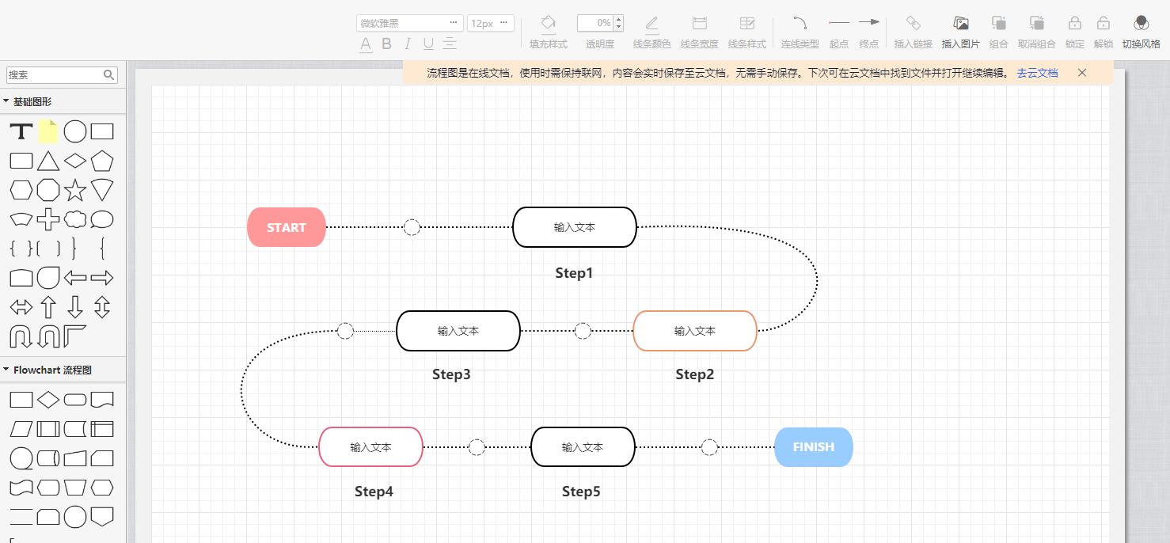Click the opacity percentage field
The height and width of the screenshot is (543, 1170).
coord(595,23)
